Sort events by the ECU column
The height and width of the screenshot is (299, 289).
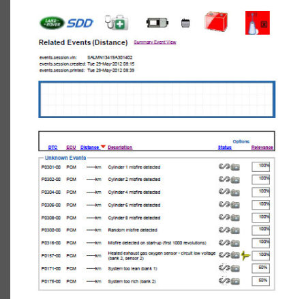pos(71,147)
